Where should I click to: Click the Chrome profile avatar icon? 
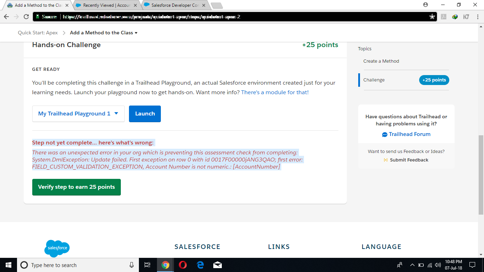pyautogui.click(x=426, y=5)
